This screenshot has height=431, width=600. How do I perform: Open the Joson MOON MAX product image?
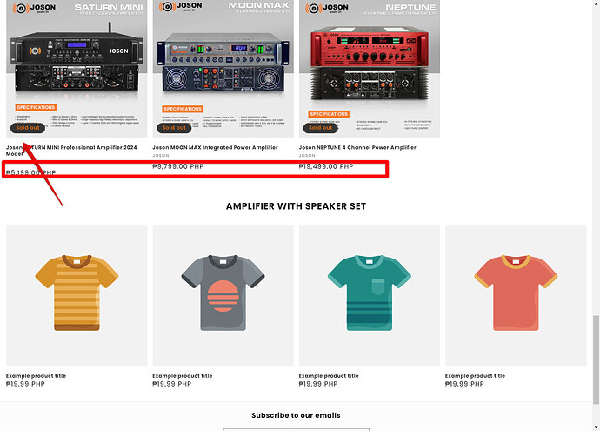click(x=223, y=68)
